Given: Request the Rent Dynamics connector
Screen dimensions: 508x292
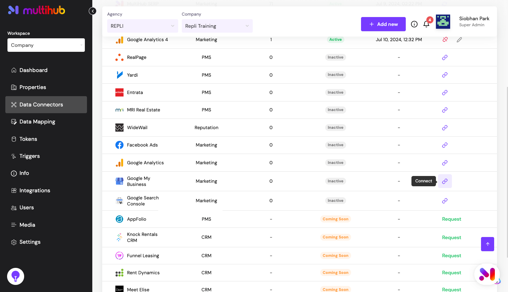Looking at the screenshot, I should tap(452, 272).
